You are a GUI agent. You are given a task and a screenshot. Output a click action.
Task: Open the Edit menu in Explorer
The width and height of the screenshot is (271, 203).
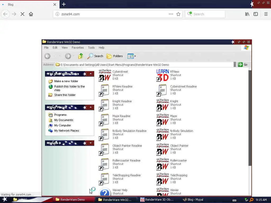click(55, 48)
